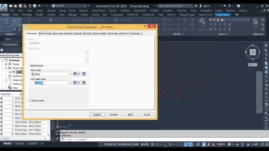Click the edit icon beside Point style
The image size is (269, 151).
[75, 74]
